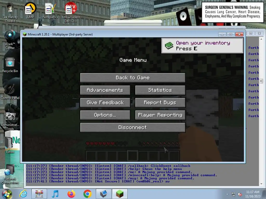Image resolution: width=266 pixels, height=199 pixels.
Task: Close the background console window
Action: point(260,33)
